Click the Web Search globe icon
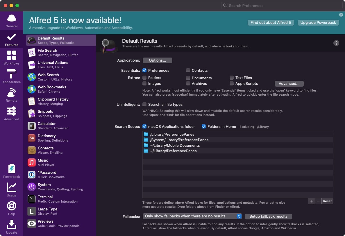Image resolution: width=345 pixels, height=236 pixels. point(32,77)
